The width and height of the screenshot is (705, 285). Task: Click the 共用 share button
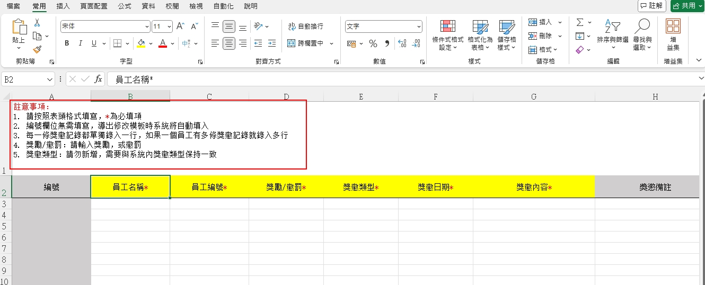point(686,6)
